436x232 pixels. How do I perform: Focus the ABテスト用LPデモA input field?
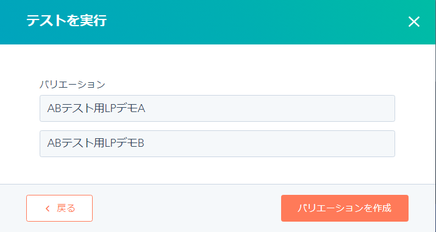point(217,108)
